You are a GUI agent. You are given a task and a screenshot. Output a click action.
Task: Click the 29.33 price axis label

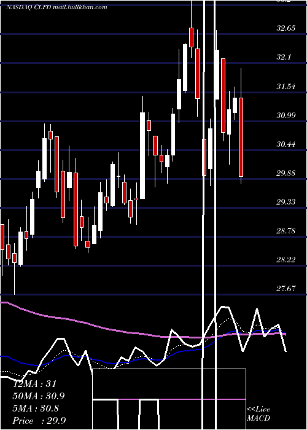click(286, 202)
